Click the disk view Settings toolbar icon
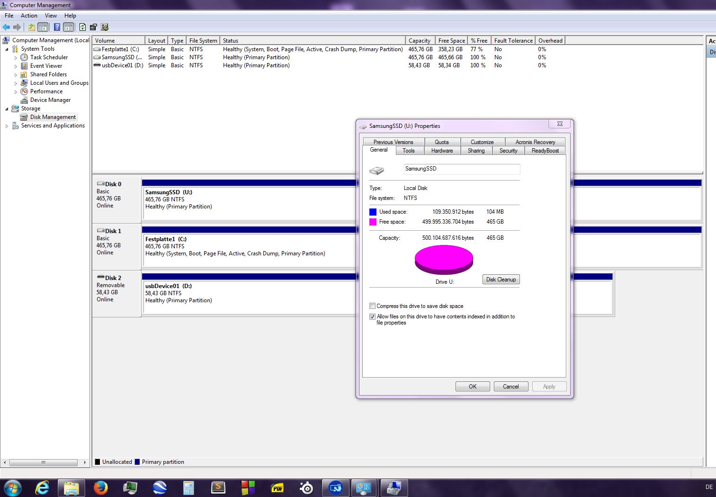 (x=105, y=27)
